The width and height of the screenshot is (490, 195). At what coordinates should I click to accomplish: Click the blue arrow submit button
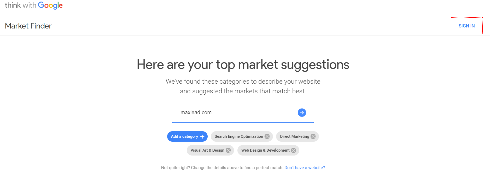pos(302,113)
